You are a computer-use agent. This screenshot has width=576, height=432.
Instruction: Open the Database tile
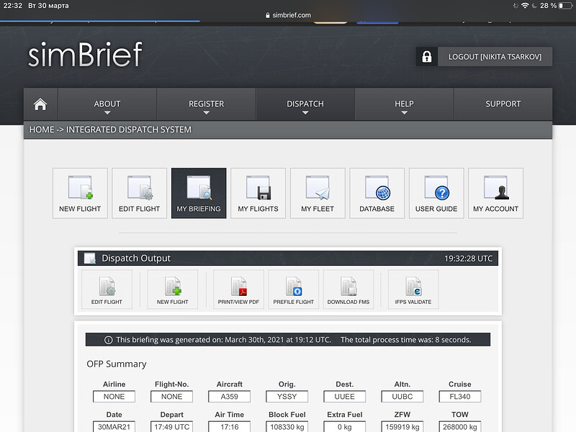(377, 193)
